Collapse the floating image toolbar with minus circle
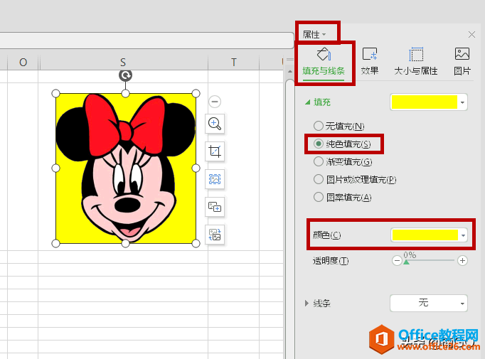 pyautogui.click(x=215, y=102)
